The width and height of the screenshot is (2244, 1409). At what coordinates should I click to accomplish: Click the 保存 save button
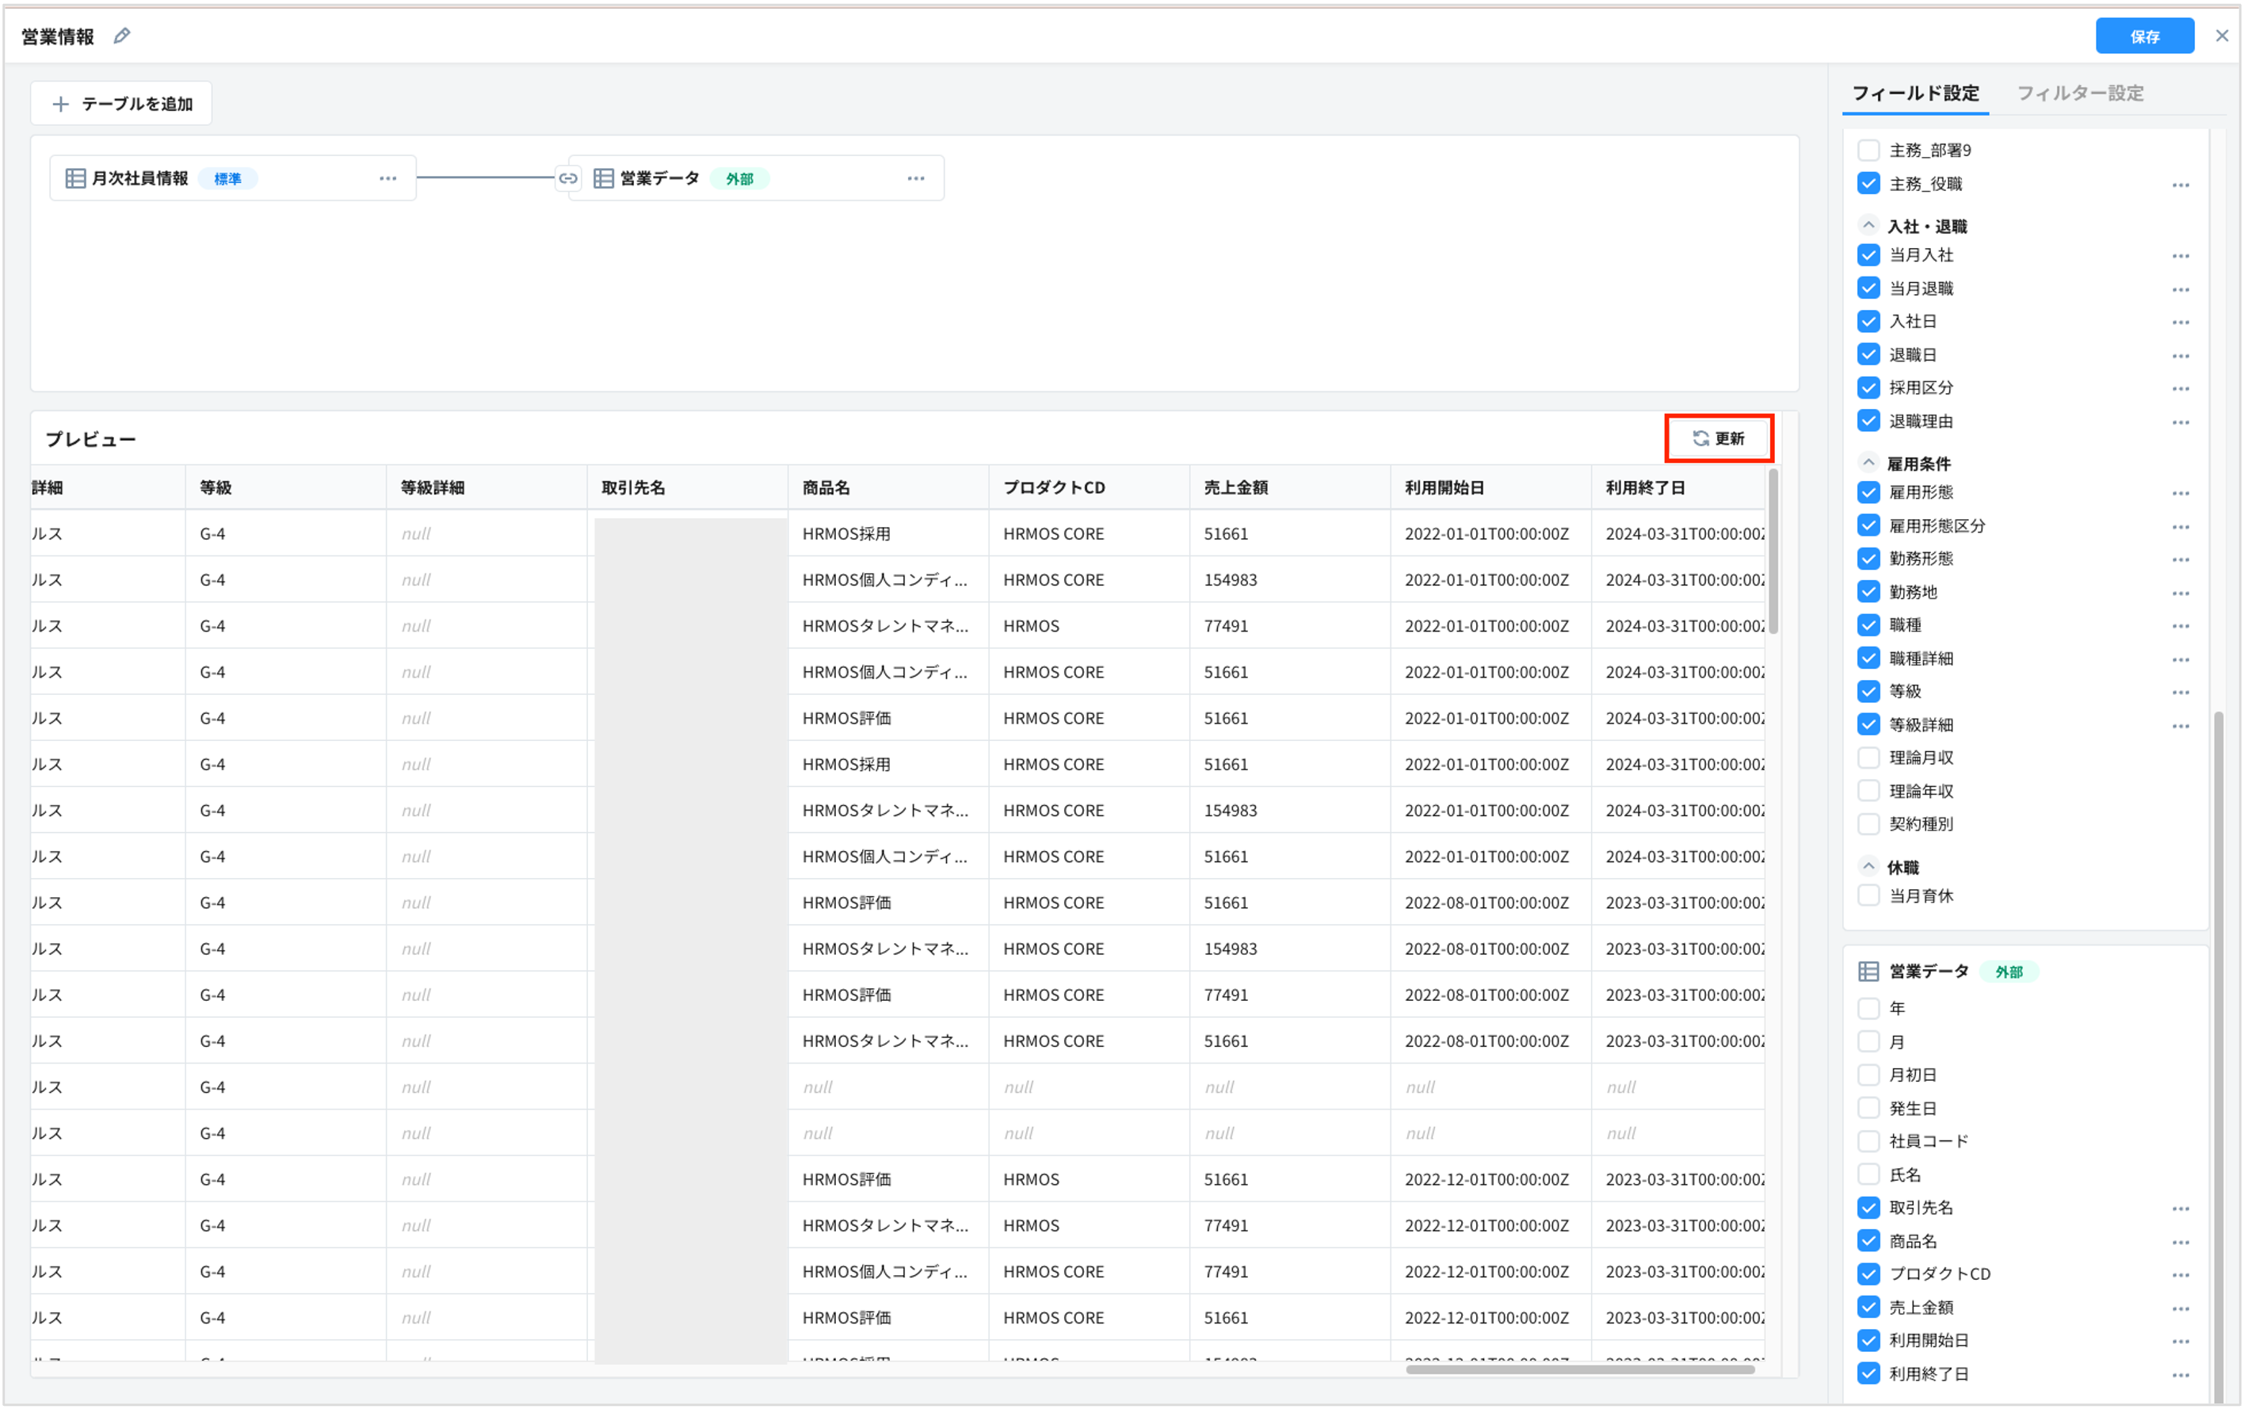pos(2144,36)
